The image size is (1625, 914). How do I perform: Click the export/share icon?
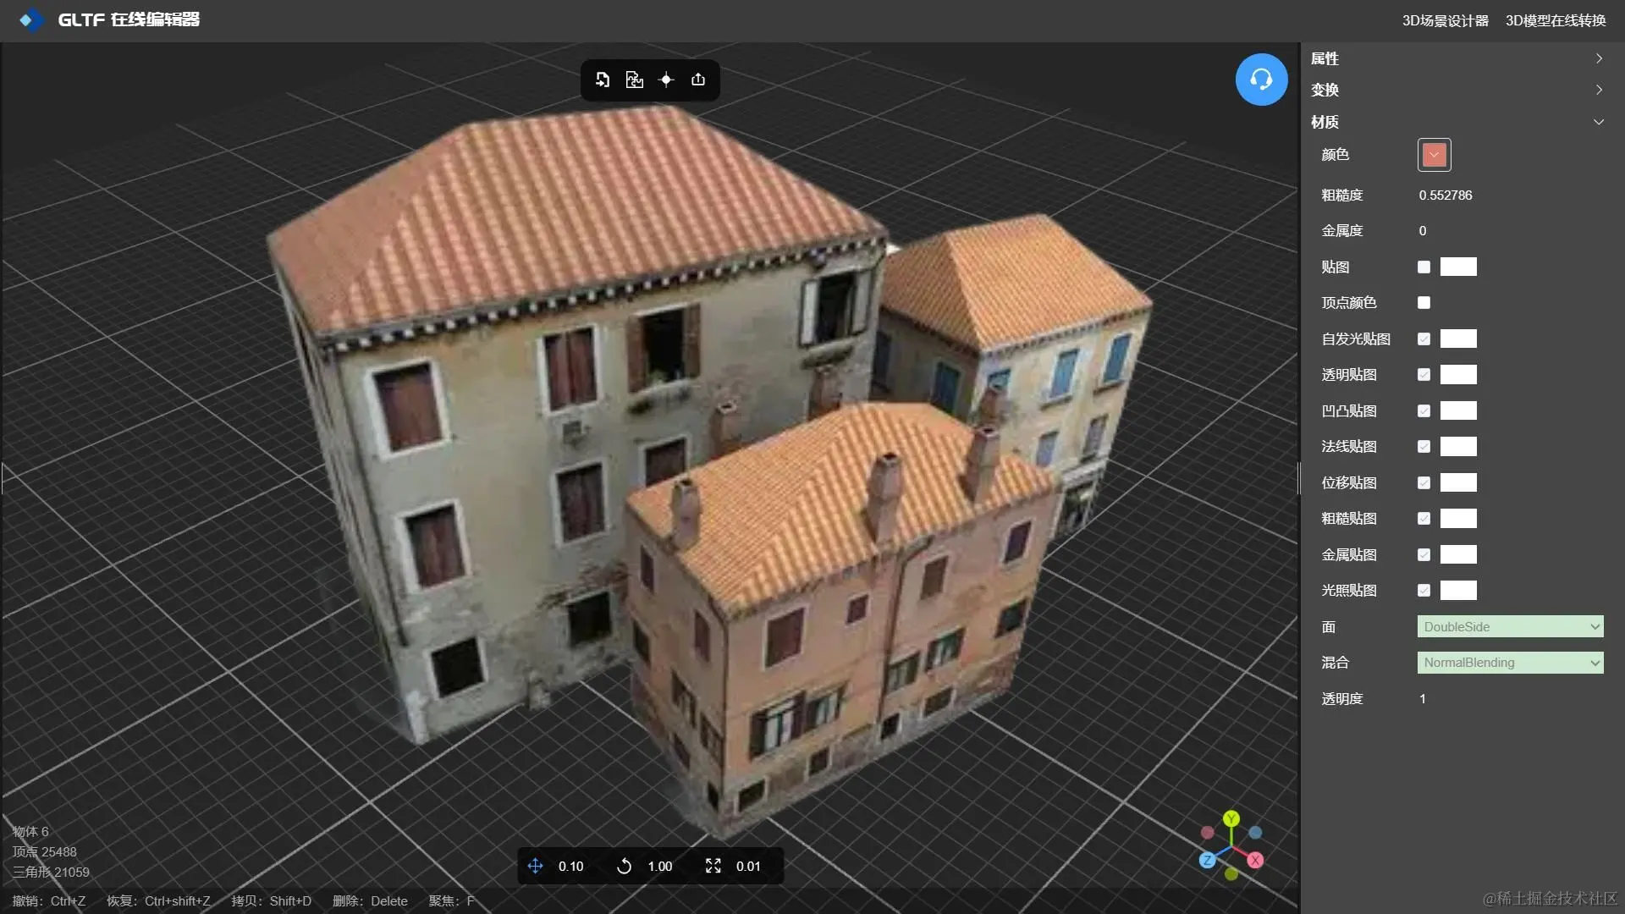[698, 80]
